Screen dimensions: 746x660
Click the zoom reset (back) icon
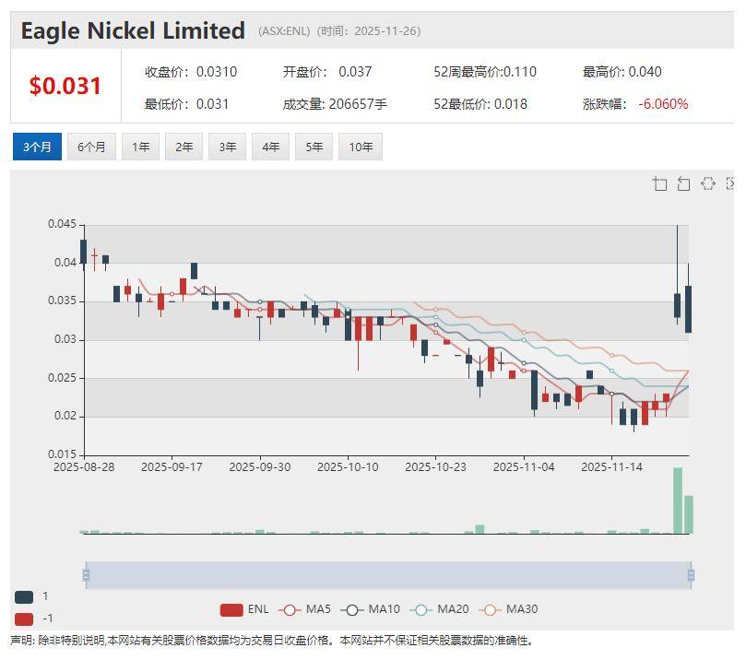tap(683, 183)
